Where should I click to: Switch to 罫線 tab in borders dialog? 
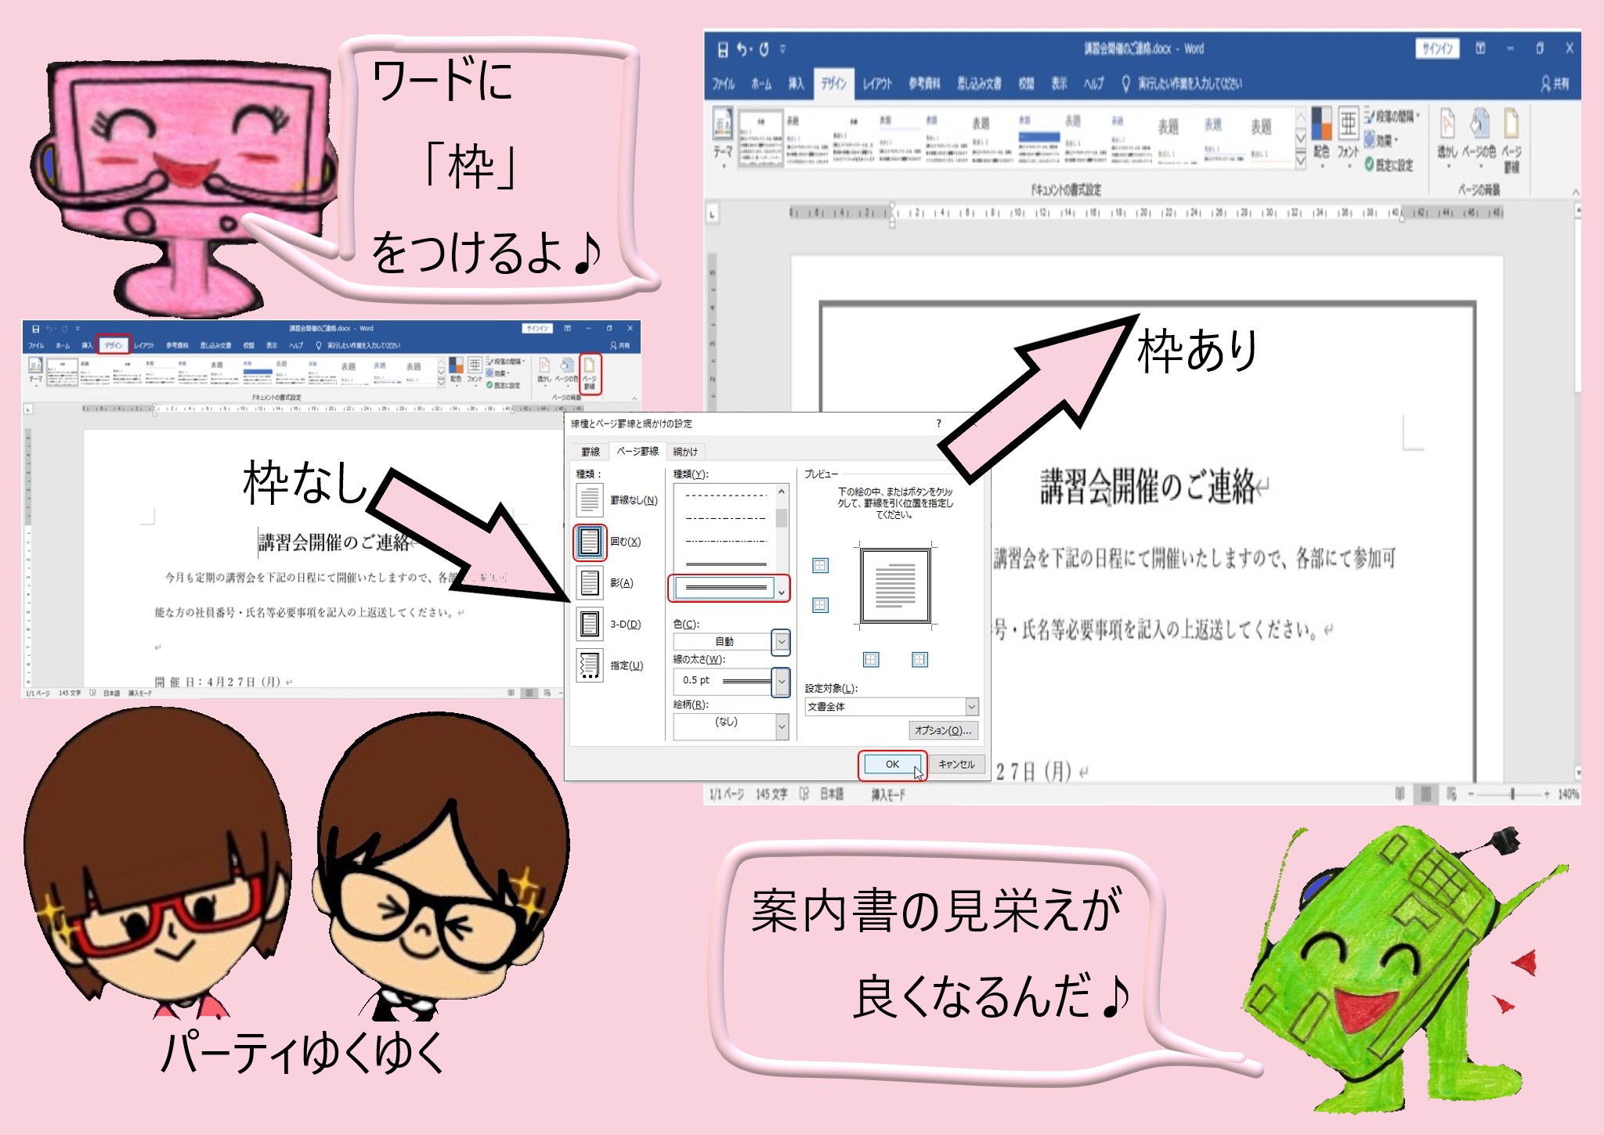(591, 452)
